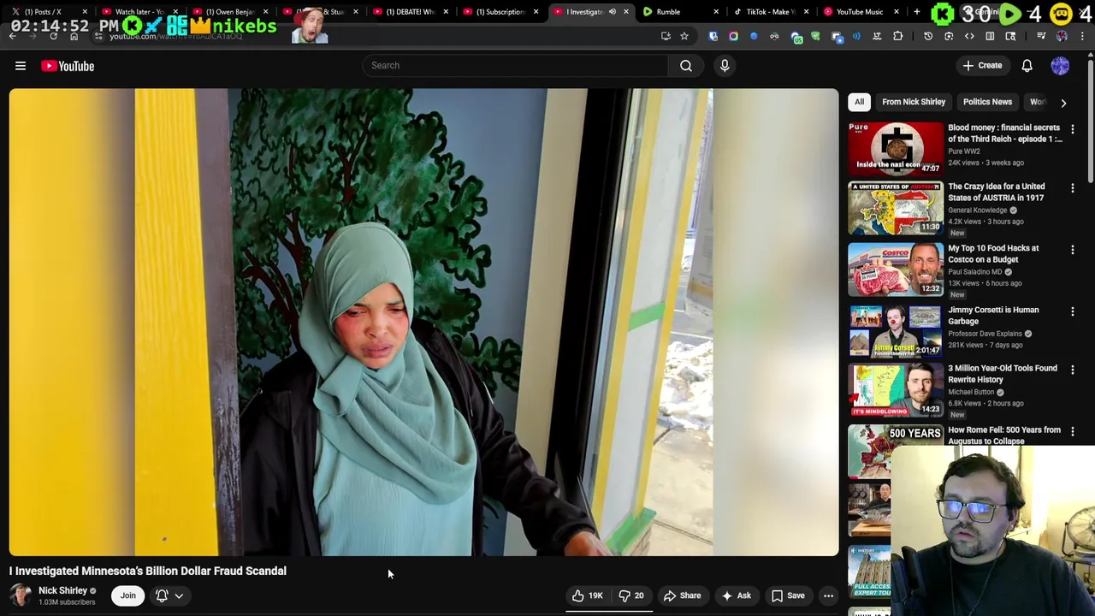Image resolution: width=1095 pixels, height=616 pixels.
Task: Click the video player to pause
Action: click(423, 323)
